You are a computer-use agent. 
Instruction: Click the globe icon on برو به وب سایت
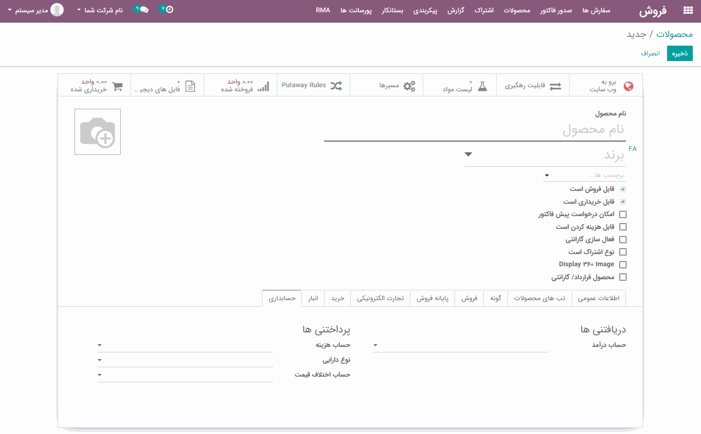[x=628, y=85]
